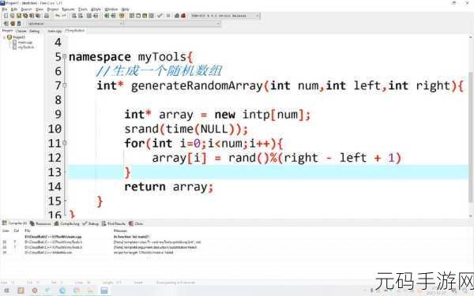Click the 'return array;' code line
This screenshot has height=296, width=474.
pos(169,187)
